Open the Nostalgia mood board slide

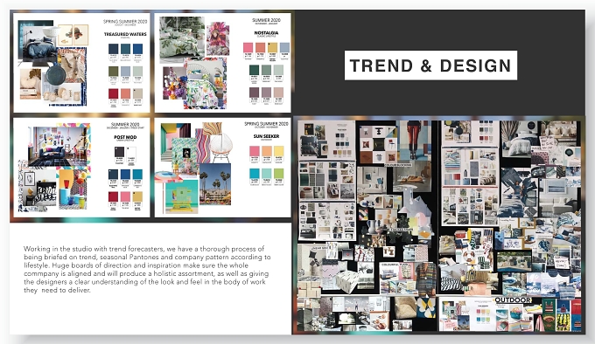223,63
